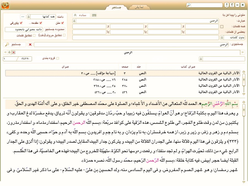
Task: Toggle the متن checkbox
Action: [x=62, y=23]
